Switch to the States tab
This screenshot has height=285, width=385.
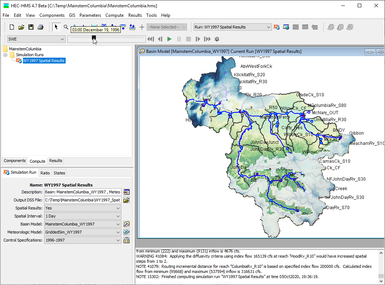(59, 173)
